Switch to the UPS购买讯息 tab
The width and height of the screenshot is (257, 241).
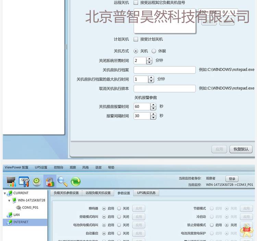(x=146, y=193)
